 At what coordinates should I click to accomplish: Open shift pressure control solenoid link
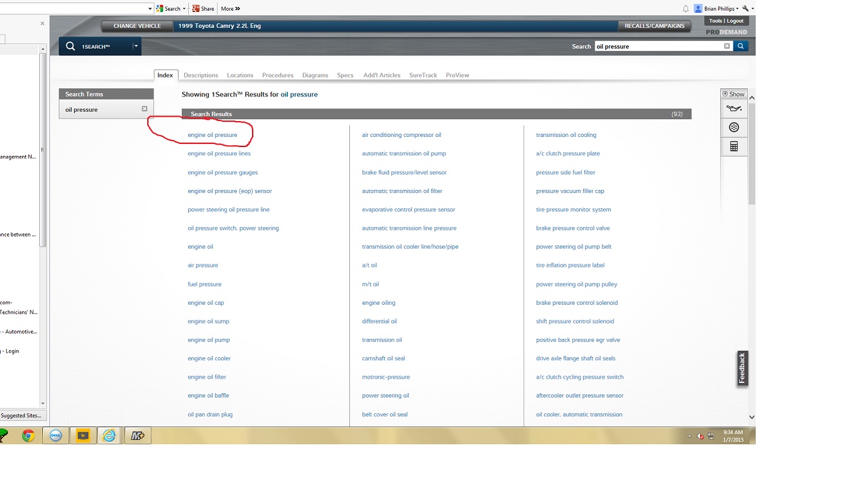tap(575, 321)
